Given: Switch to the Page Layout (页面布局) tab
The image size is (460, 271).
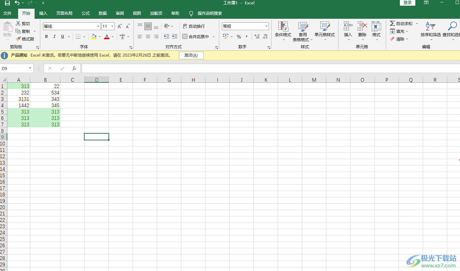Looking at the screenshot, I should (x=64, y=13).
